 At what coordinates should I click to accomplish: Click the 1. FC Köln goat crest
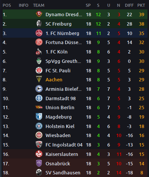point(38,52)
